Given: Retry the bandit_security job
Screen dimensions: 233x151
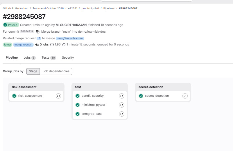Looking at the screenshot, I should (x=121, y=96).
